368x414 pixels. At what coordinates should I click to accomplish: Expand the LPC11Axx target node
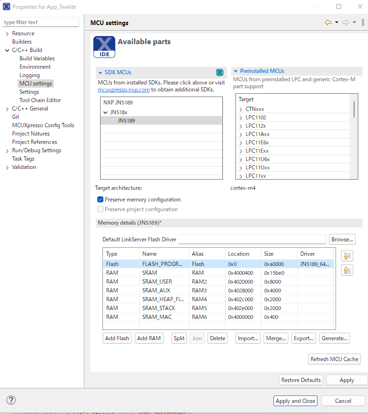[x=241, y=135]
